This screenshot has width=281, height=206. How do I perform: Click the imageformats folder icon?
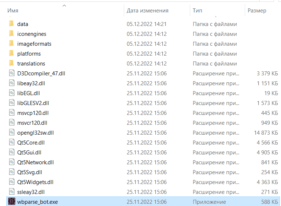[11, 44]
